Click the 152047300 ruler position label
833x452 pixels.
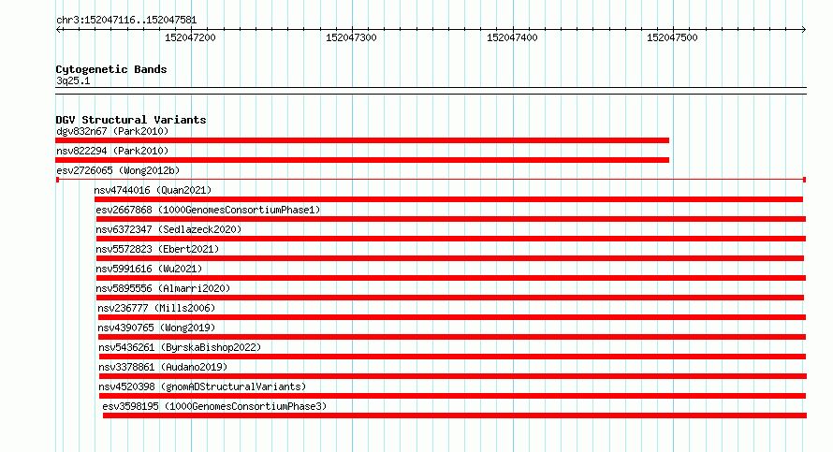click(x=351, y=37)
